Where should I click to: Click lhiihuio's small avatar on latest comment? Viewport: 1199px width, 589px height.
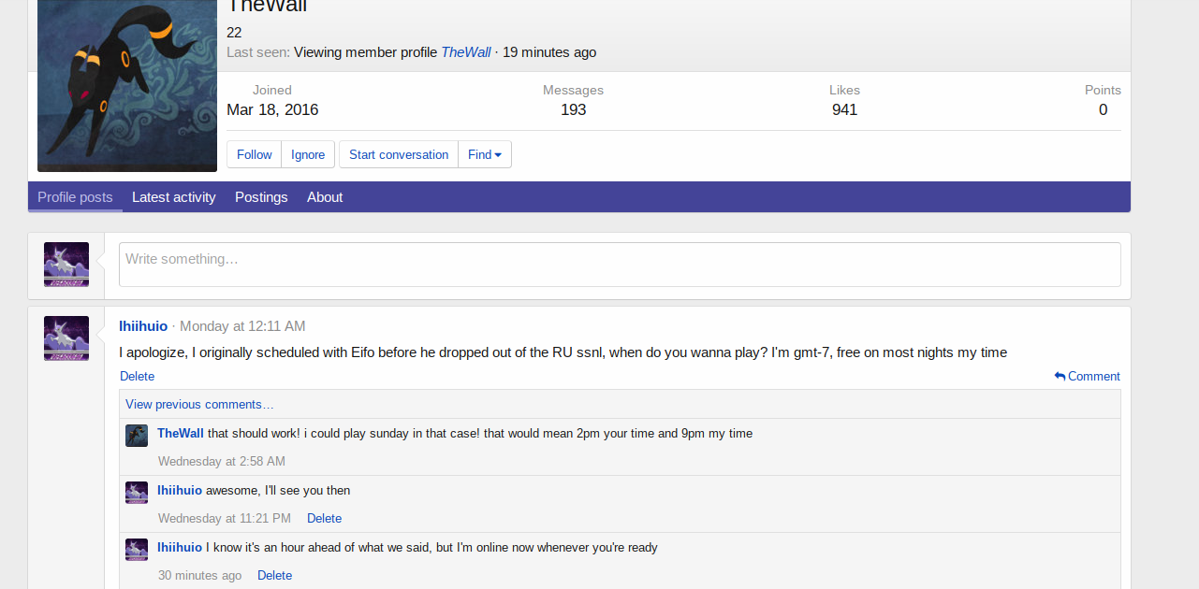(x=137, y=549)
